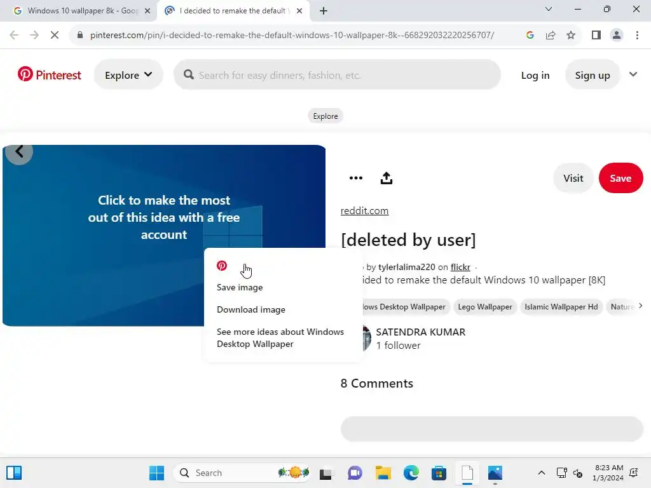Click the taskbar Search box
This screenshot has width=651, height=488.
click(x=241, y=473)
